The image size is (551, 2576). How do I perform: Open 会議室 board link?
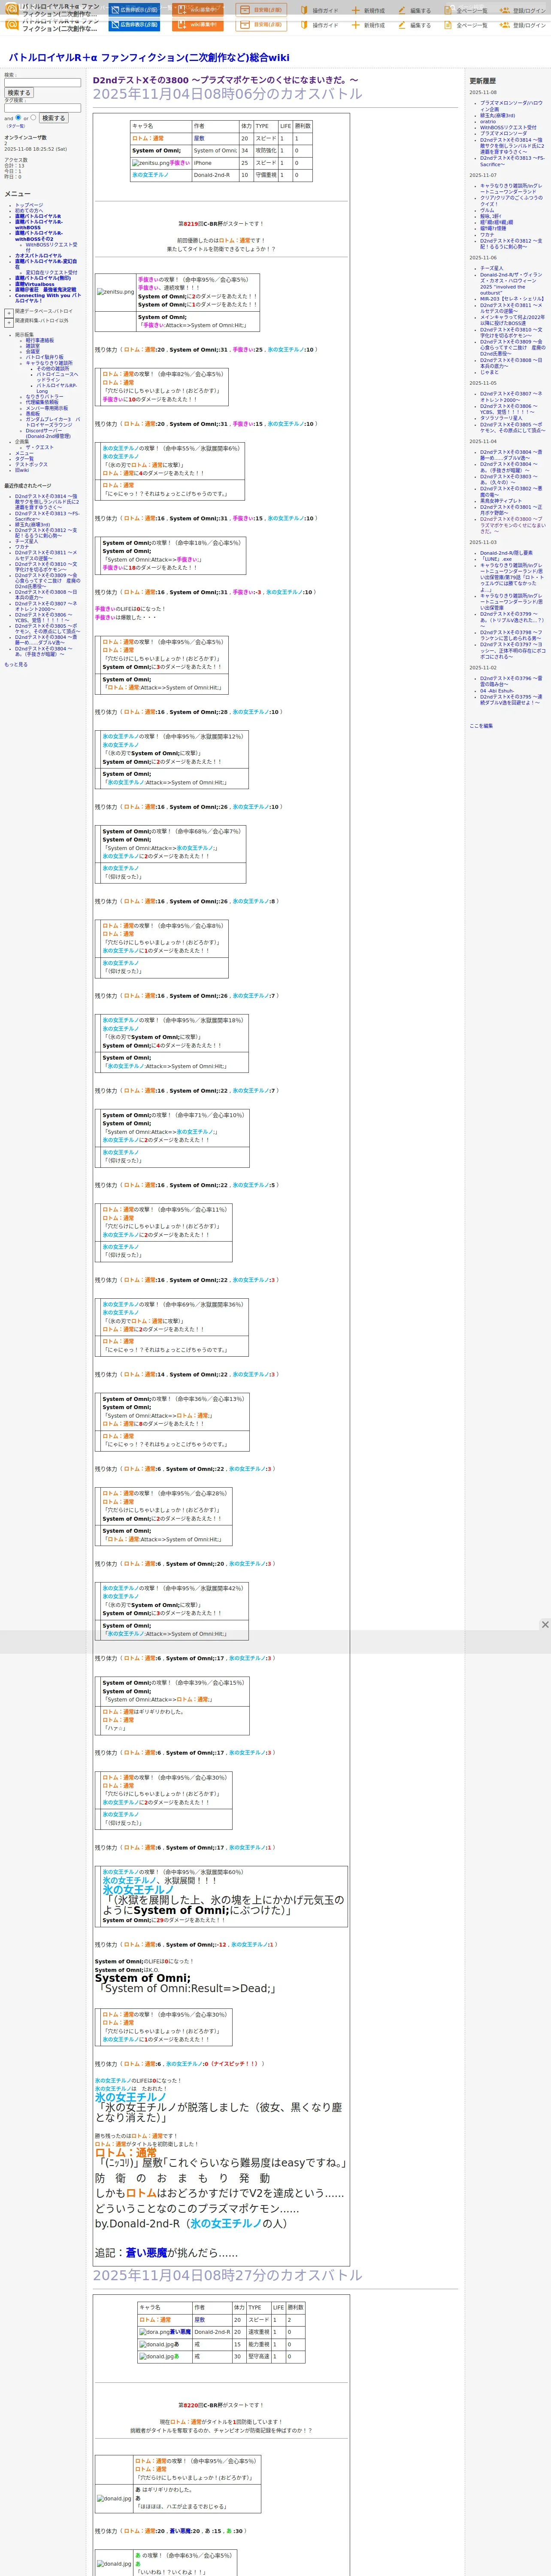(33, 351)
